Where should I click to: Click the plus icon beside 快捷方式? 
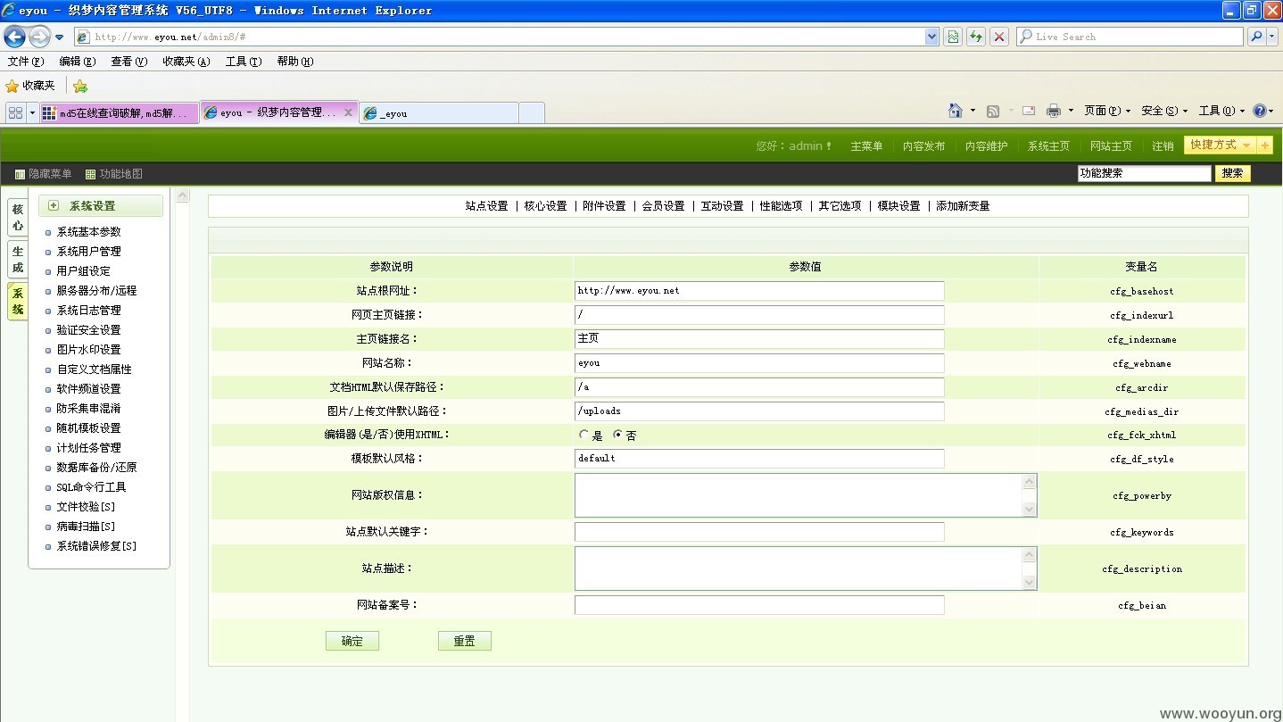point(1265,145)
